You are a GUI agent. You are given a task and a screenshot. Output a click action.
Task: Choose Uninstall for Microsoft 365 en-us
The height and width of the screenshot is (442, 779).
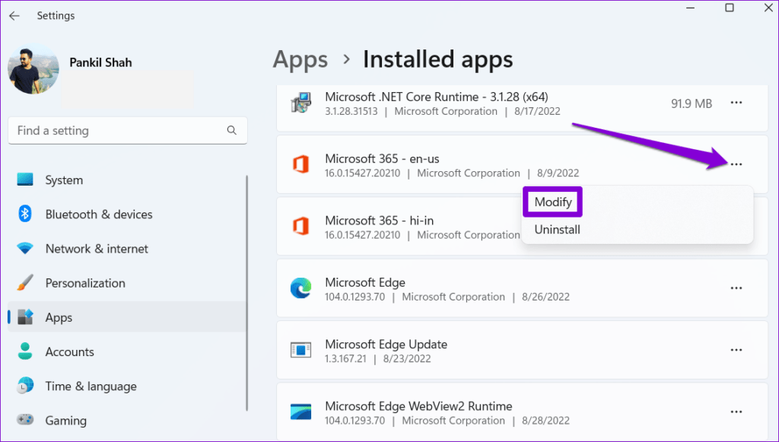(x=557, y=229)
